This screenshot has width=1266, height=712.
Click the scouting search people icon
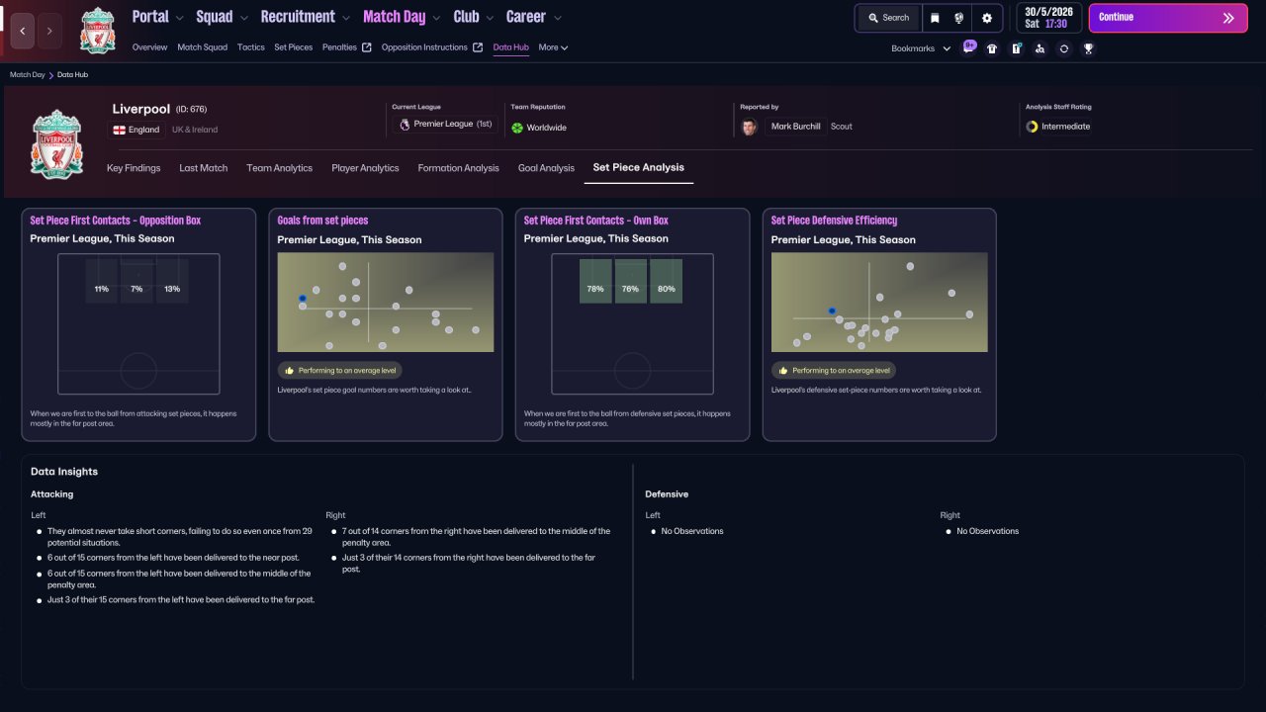[x=1040, y=47]
